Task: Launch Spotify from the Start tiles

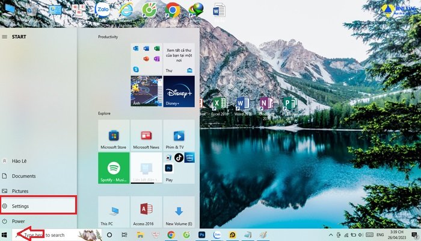Action: (x=114, y=168)
